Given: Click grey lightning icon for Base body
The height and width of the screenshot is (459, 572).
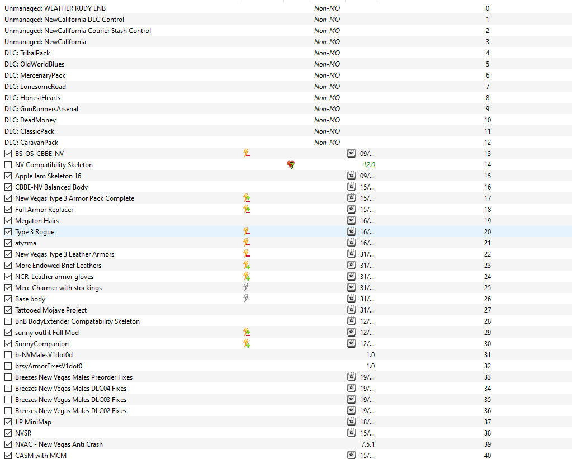Looking at the screenshot, I should click(x=246, y=299).
